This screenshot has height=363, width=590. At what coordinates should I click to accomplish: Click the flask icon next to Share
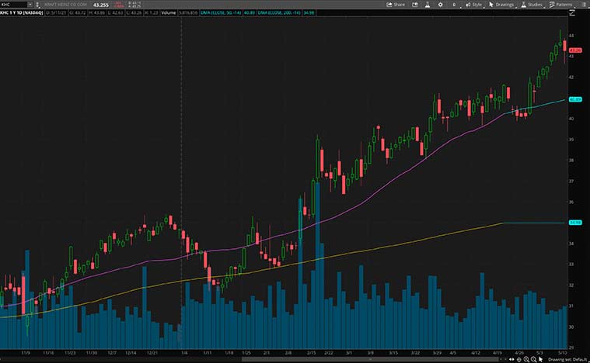click(426, 5)
